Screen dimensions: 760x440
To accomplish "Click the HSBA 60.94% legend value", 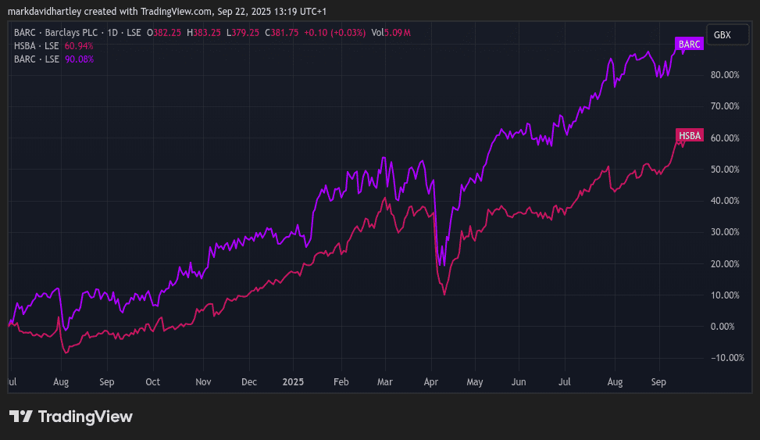I will (79, 45).
